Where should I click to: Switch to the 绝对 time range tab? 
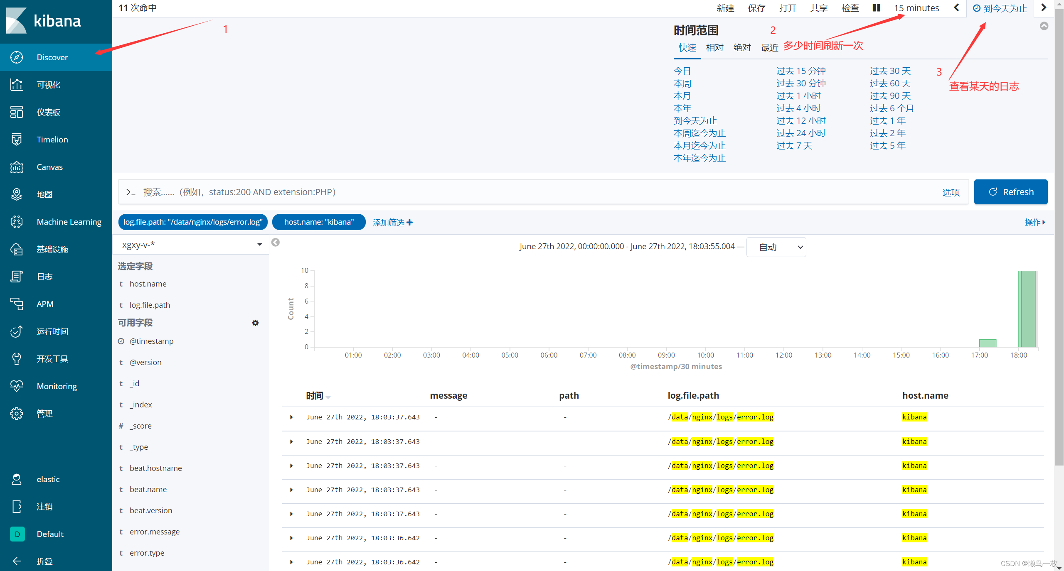[742, 48]
